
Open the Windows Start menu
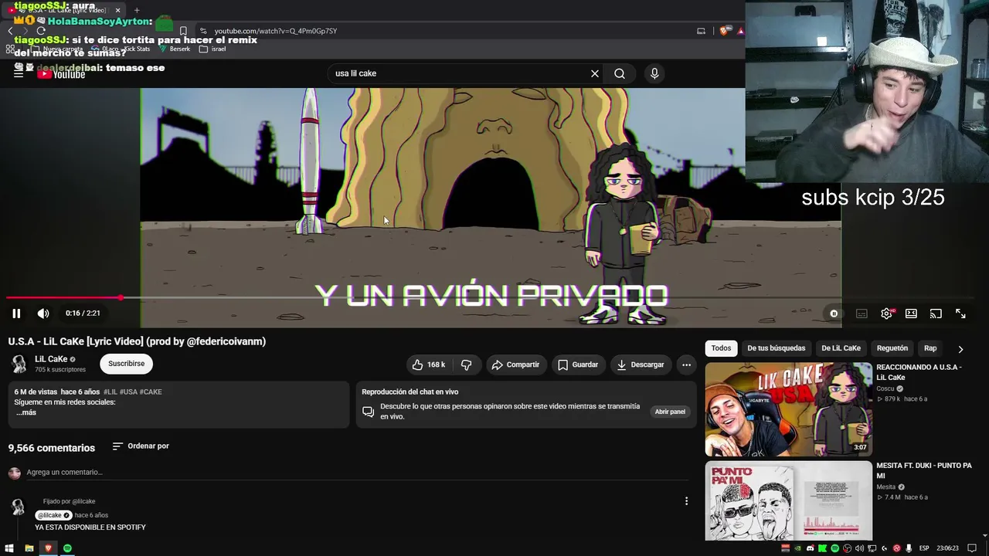(x=9, y=548)
